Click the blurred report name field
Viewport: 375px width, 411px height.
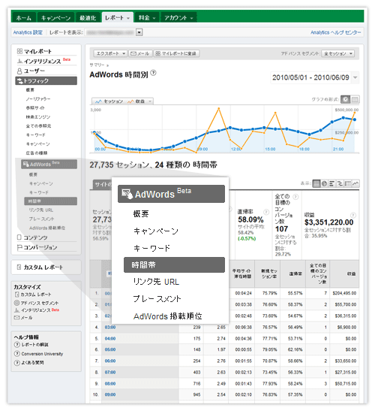(x=110, y=32)
